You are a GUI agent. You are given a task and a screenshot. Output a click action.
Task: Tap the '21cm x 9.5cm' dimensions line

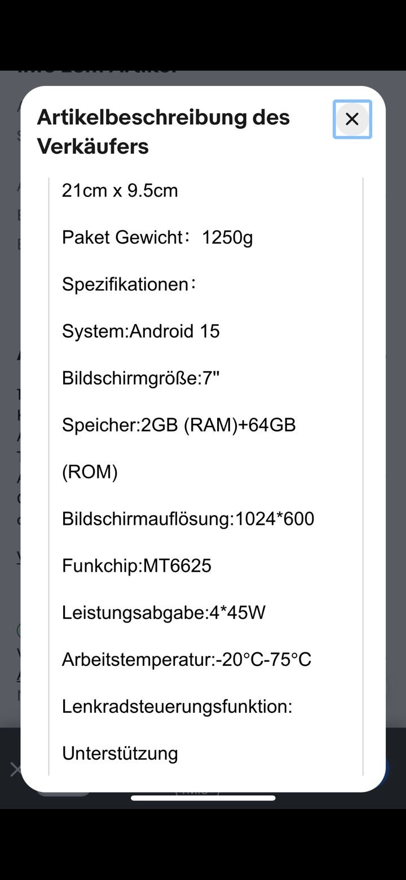pyautogui.click(x=120, y=190)
